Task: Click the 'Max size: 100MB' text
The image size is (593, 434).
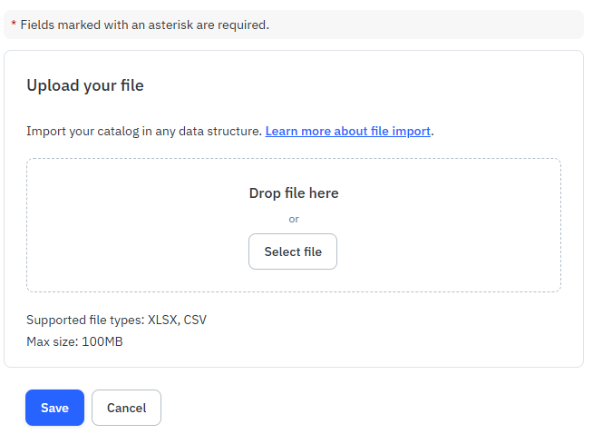Action: click(x=74, y=341)
